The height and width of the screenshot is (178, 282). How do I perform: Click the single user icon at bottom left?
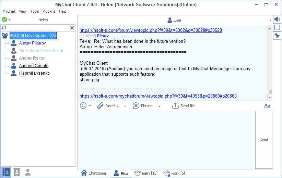click(x=28, y=172)
